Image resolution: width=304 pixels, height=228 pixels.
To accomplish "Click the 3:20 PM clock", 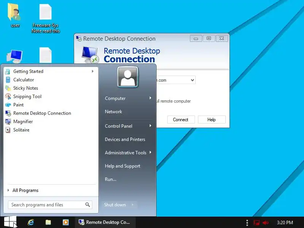I will pos(285,223).
